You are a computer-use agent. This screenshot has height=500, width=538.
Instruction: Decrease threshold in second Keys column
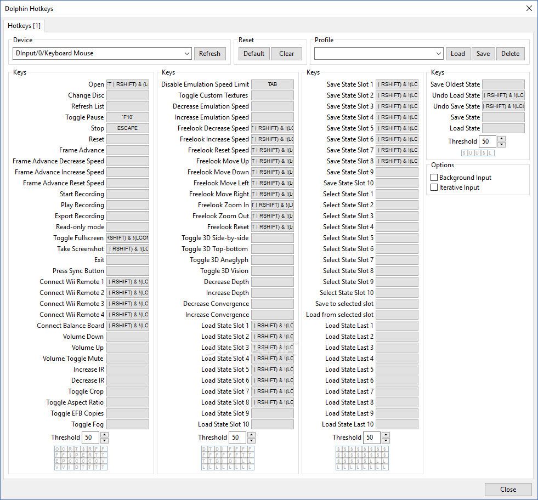point(252,440)
